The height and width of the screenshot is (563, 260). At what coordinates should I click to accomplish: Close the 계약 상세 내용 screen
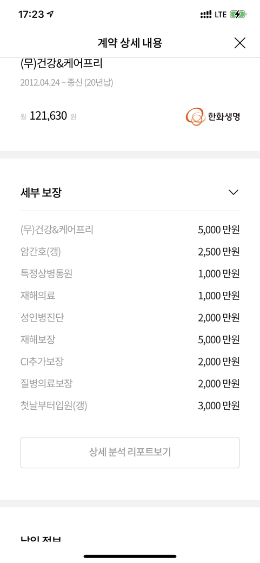(x=239, y=43)
